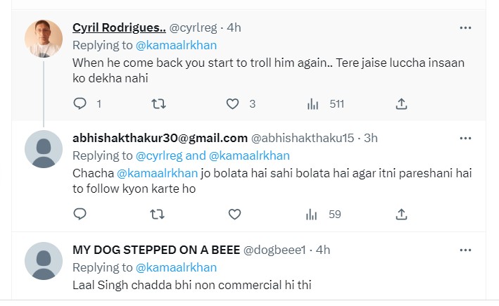Open more options on Cyril Rodrigues' tweet
The width and height of the screenshot is (499, 306).
click(x=465, y=27)
